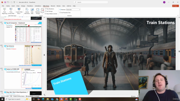The image size is (180, 101).
Task: Click the Hide Slide button
Action: pos(32,11)
